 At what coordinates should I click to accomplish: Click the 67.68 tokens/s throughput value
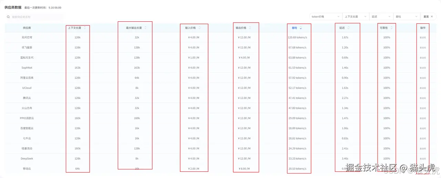(x=297, y=47)
